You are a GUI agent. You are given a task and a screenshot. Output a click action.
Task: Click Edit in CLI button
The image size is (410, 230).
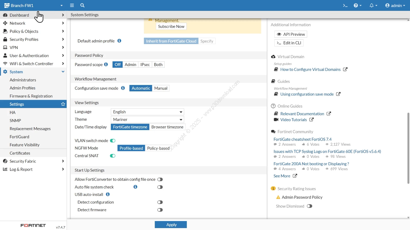pyautogui.click(x=289, y=43)
